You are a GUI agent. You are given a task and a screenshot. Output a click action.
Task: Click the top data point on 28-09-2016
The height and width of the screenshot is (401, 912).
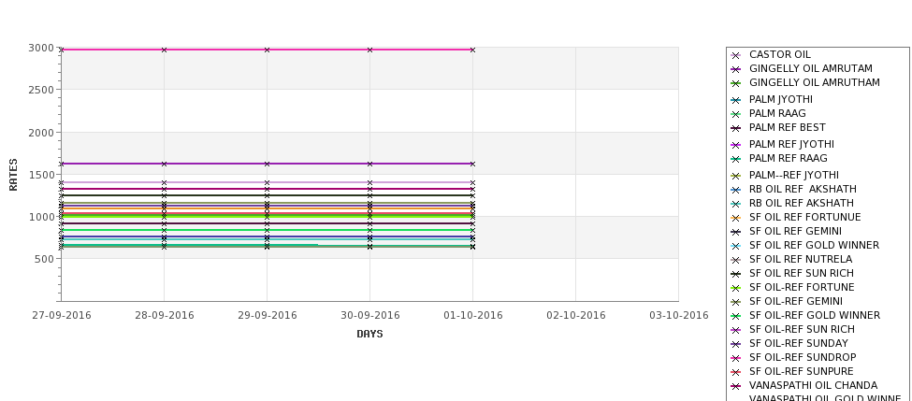click(164, 50)
